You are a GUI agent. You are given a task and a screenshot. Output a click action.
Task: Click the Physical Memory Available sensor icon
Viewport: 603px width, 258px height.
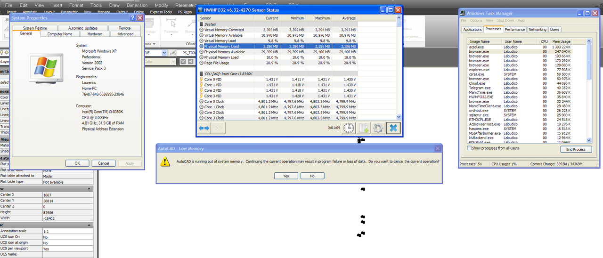pos(202,52)
